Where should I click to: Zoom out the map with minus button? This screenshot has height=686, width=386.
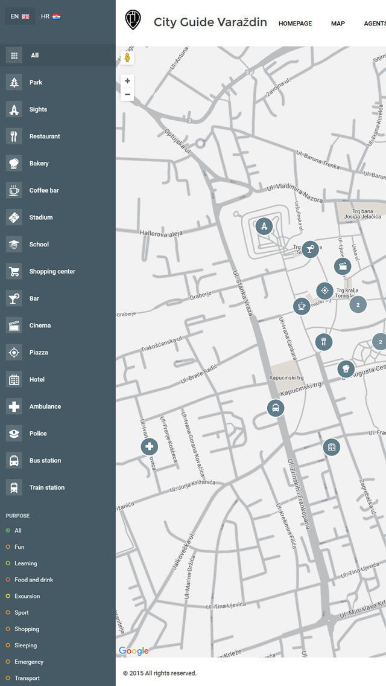click(x=127, y=94)
